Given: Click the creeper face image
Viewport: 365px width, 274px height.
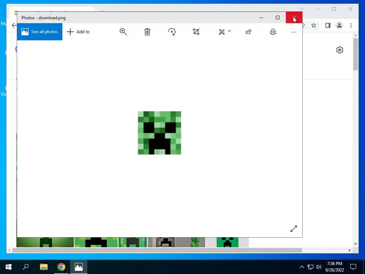Looking at the screenshot, I should (159, 133).
